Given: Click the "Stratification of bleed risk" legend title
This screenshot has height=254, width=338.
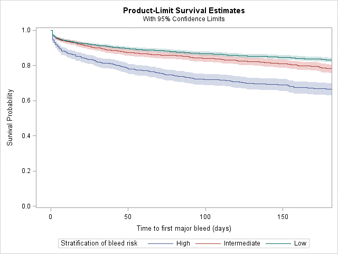Looking at the screenshot, I should [99, 243].
